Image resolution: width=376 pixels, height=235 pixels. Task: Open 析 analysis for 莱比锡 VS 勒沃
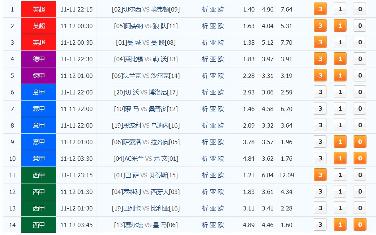point(205,59)
